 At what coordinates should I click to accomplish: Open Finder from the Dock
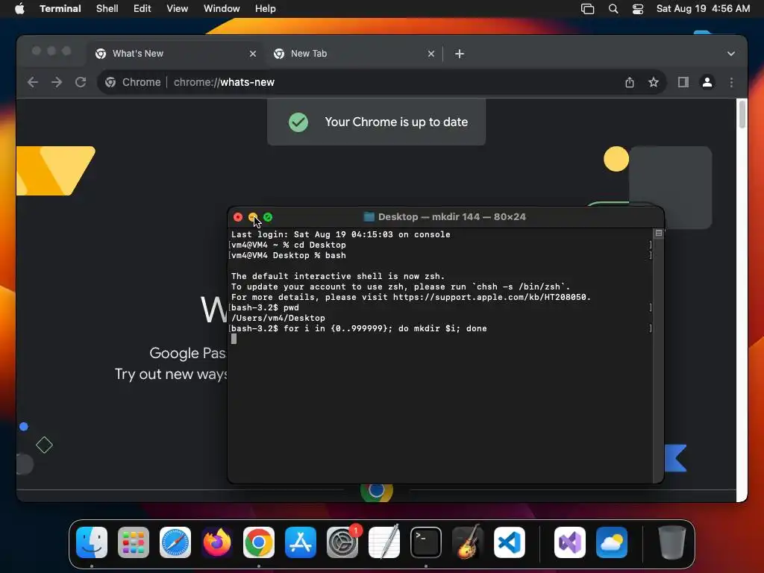(x=92, y=542)
